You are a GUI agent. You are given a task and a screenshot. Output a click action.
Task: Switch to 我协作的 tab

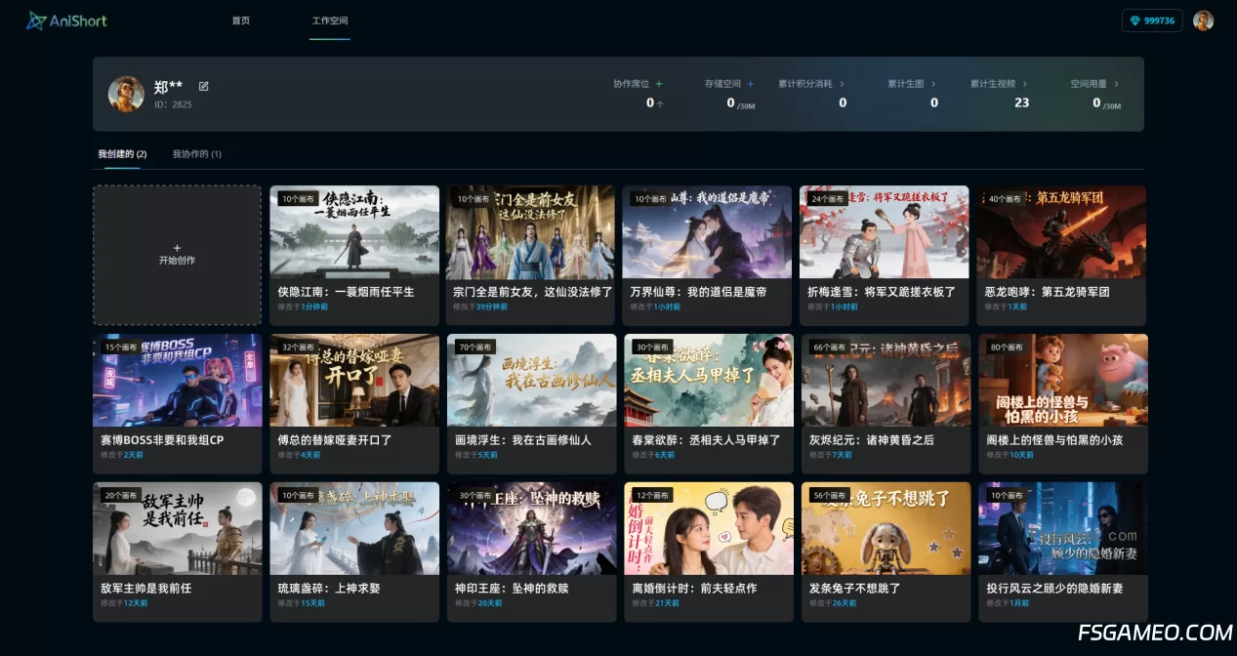(x=196, y=154)
